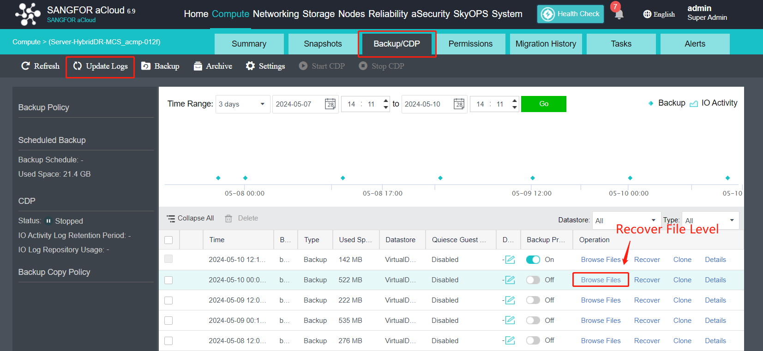Open the notification bell with 7 alerts
The height and width of the screenshot is (351, 763).
coord(619,14)
